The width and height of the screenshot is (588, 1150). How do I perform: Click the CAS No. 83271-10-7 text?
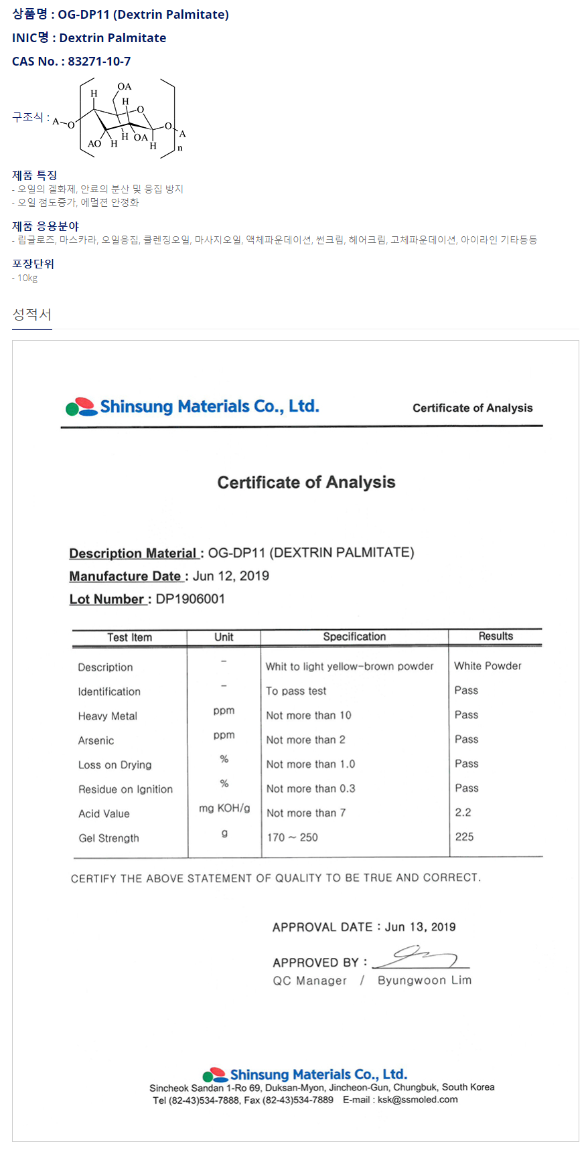click(72, 62)
